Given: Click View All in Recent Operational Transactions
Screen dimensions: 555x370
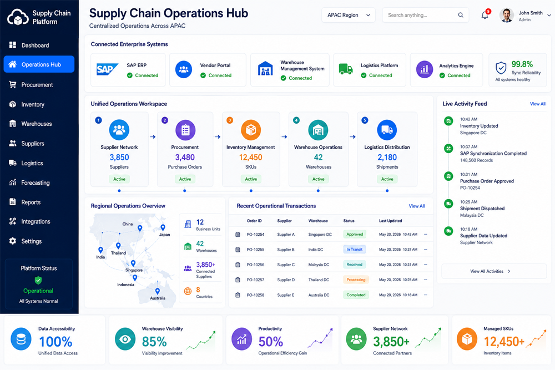Looking at the screenshot, I should tap(417, 206).
